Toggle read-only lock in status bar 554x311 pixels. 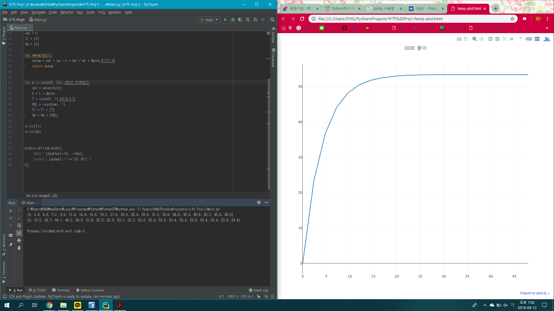tap(258, 296)
